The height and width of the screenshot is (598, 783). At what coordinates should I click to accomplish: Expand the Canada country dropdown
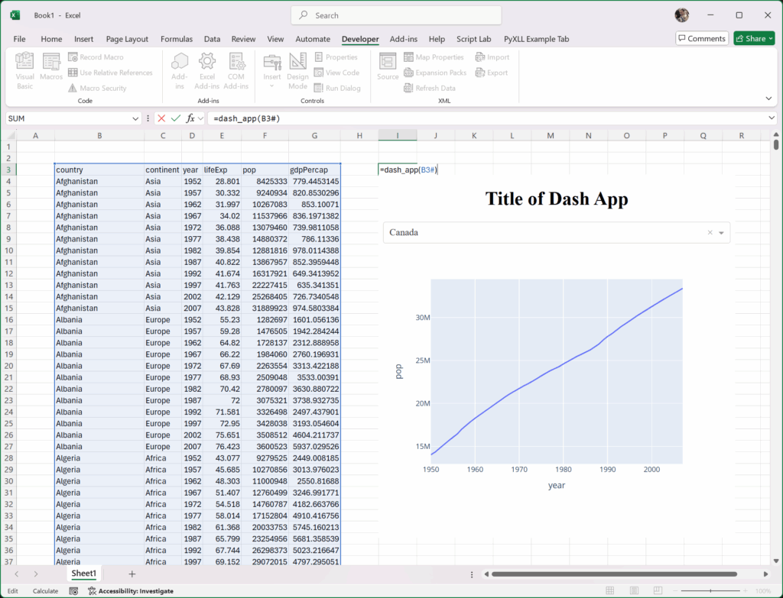721,233
